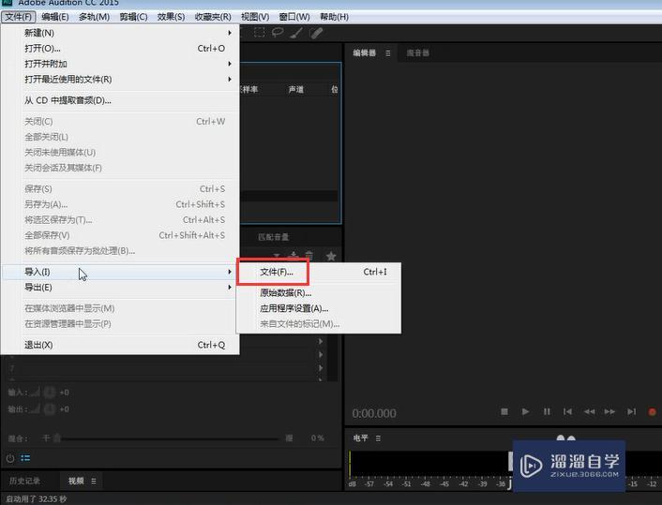Click the 0 % mix value
The image size is (662, 505).
318,438
